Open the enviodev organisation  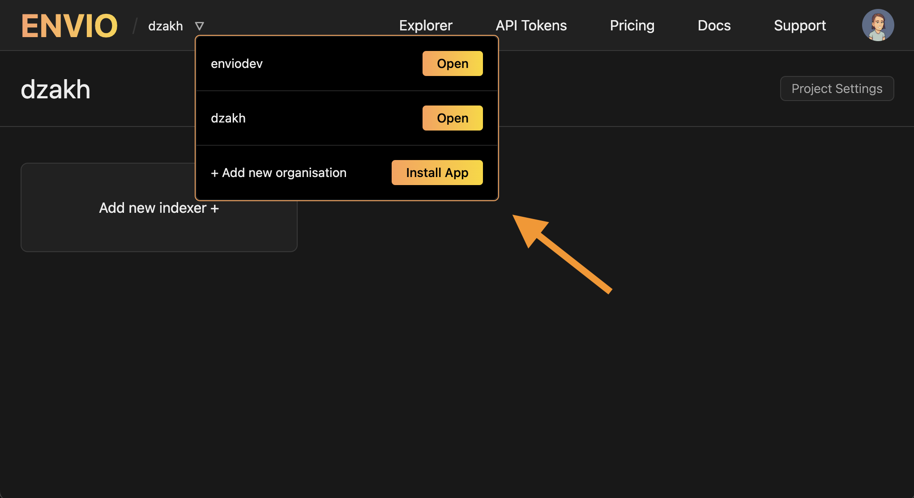[452, 63]
